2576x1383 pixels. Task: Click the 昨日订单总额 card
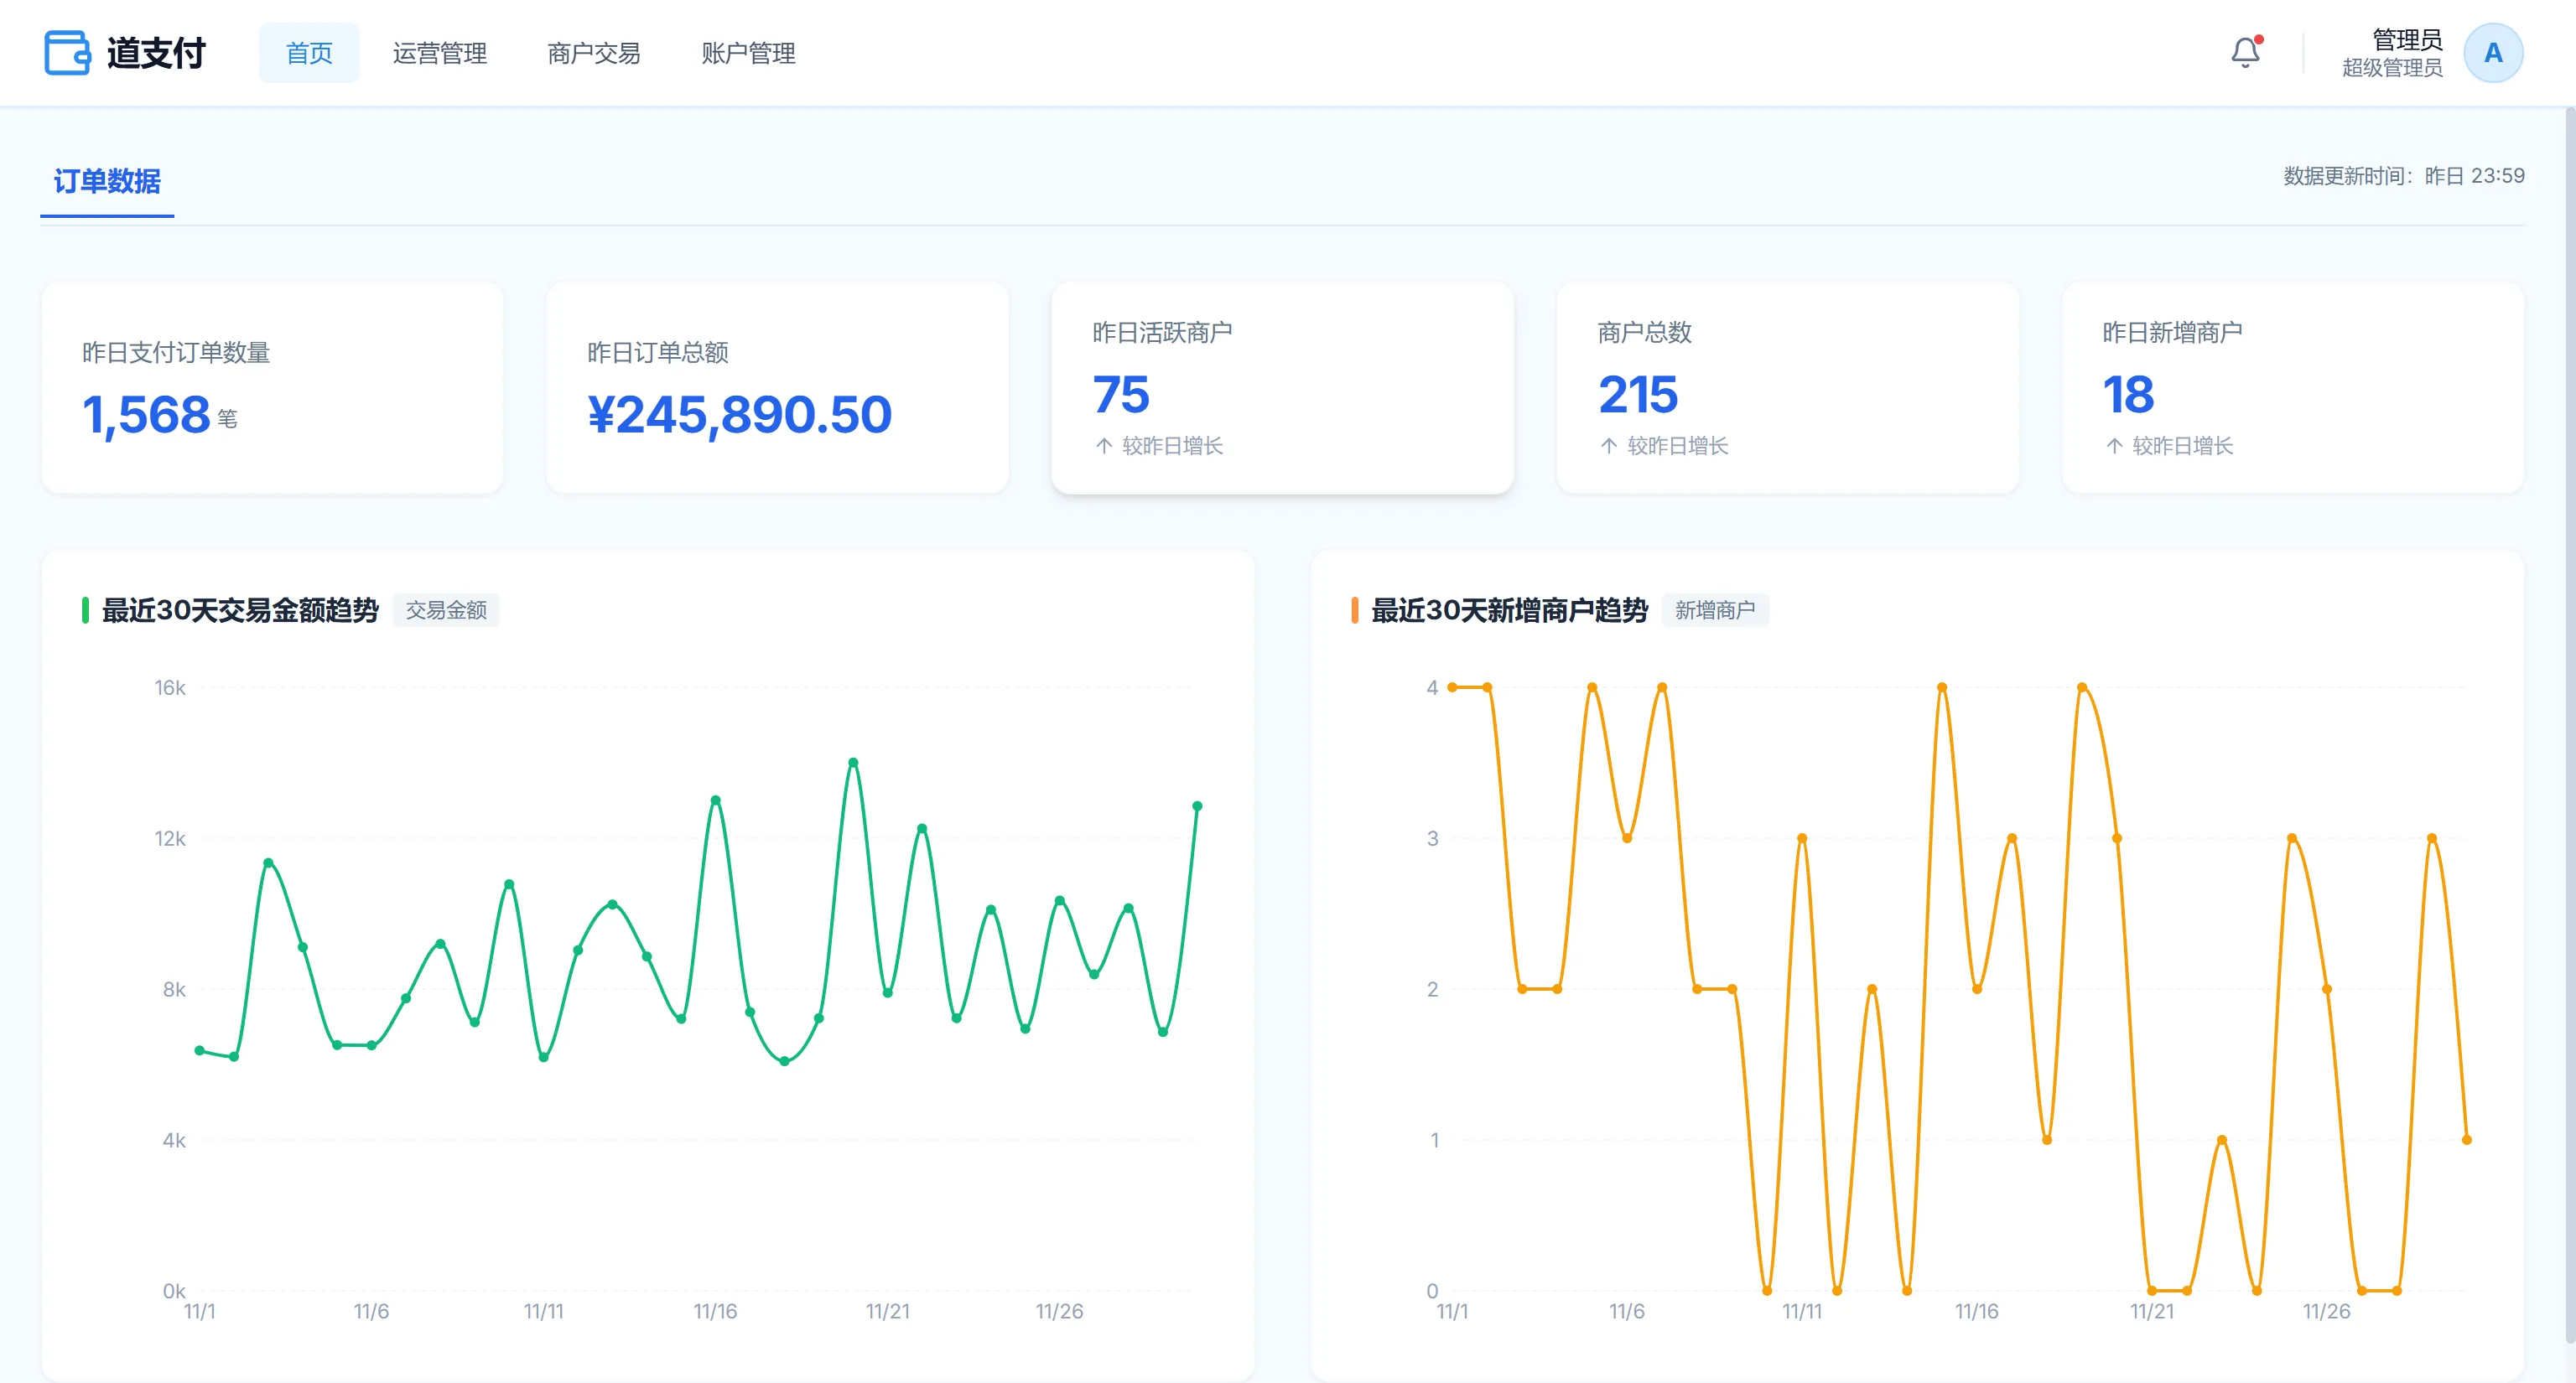[x=777, y=388]
